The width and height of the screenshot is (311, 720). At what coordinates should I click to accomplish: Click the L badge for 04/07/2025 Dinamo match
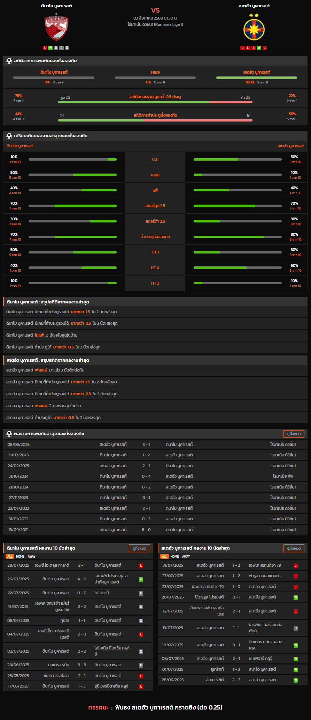tap(141, 634)
